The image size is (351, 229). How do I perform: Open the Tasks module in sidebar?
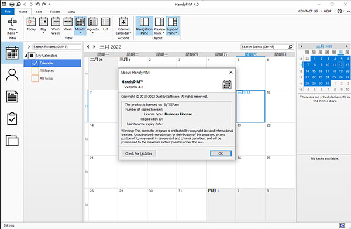click(x=12, y=118)
